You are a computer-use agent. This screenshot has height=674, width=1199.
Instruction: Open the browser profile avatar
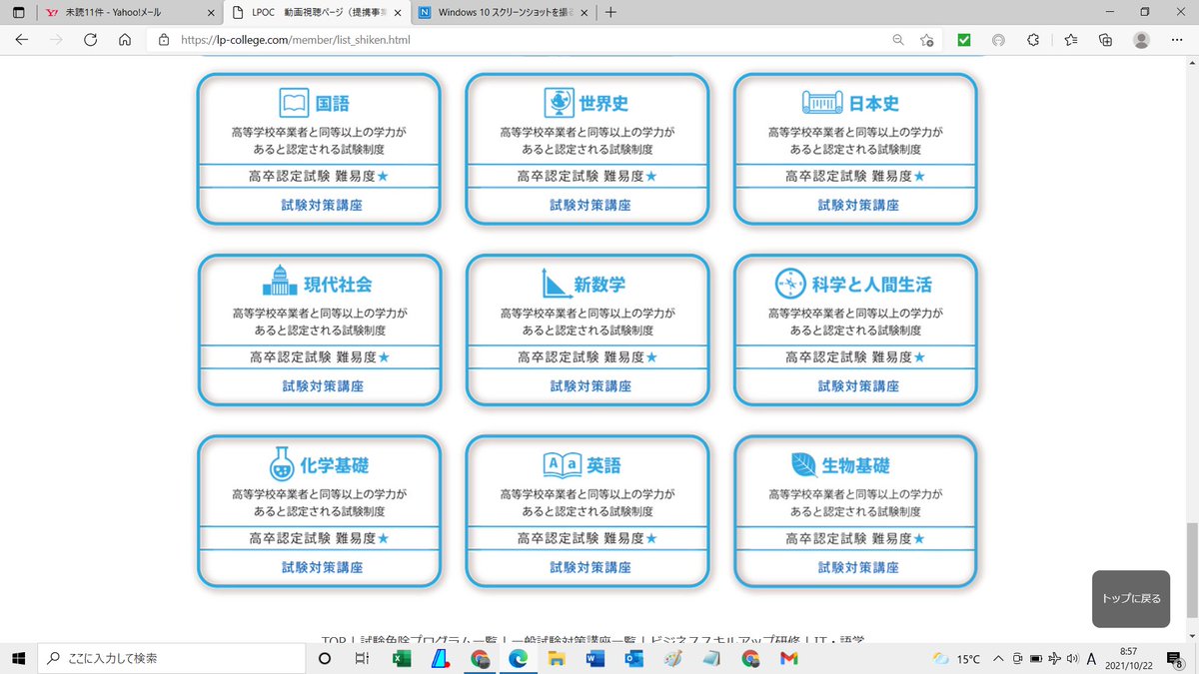(x=1141, y=40)
